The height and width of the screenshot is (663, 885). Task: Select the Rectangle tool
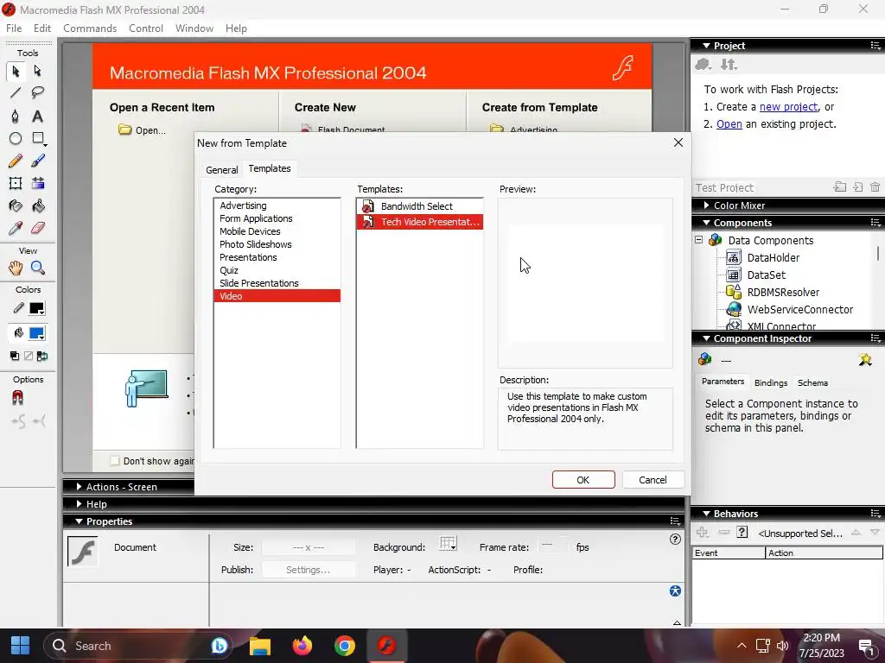point(38,138)
